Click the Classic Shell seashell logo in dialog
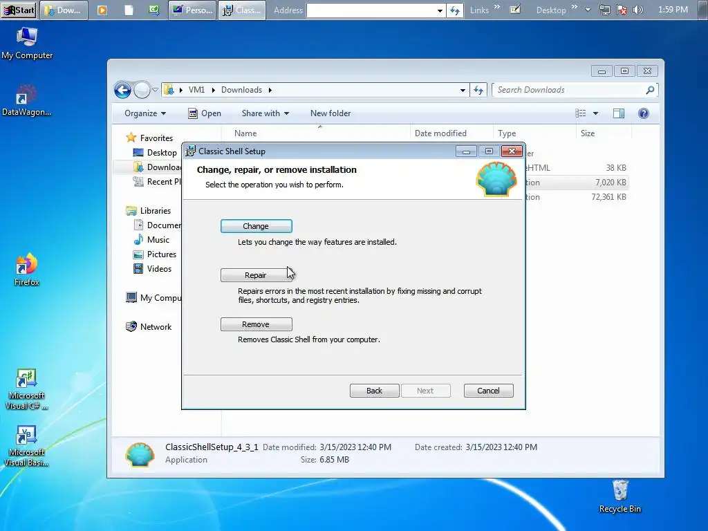The width and height of the screenshot is (708, 531). tap(496, 179)
